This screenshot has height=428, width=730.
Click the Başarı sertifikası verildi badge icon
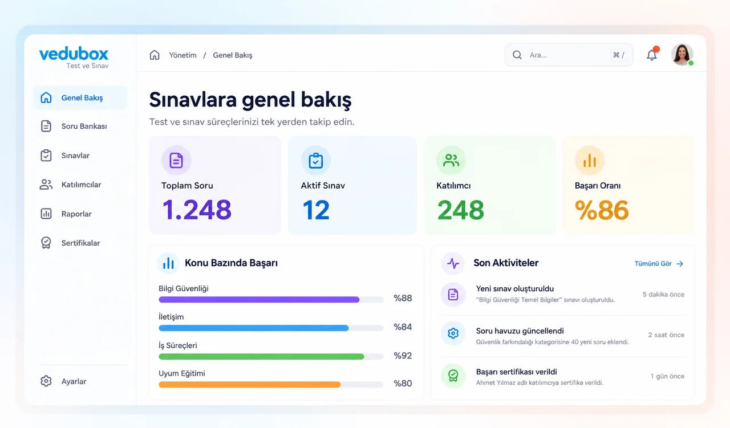(453, 376)
